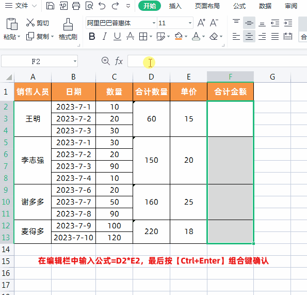Click the right align icon

[262, 37]
